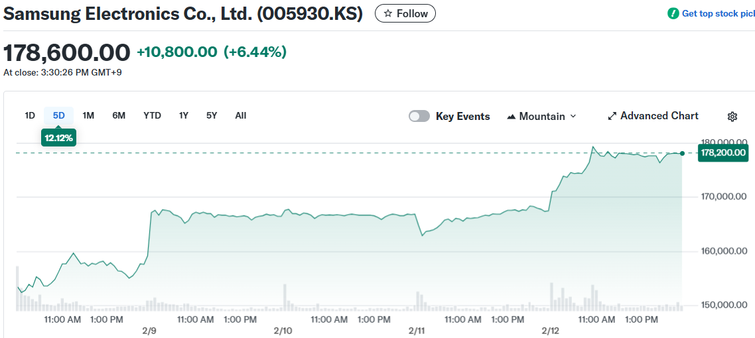This screenshot has height=338, width=755.
Task: Open chart settings gear icon
Action: point(732,117)
